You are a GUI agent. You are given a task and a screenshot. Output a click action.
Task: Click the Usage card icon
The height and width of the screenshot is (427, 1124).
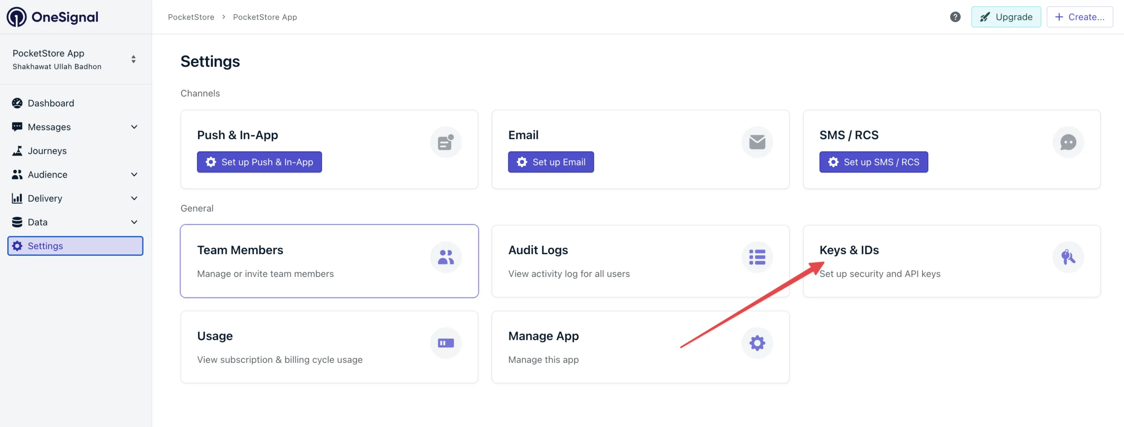446,343
